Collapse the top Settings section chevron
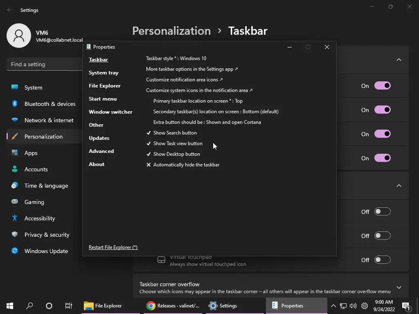This screenshot has width=419, height=314. tap(399, 60)
